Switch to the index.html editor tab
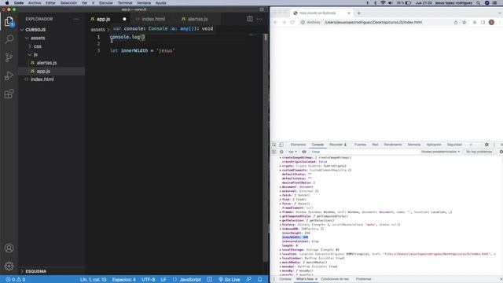The image size is (503, 283). [x=153, y=19]
